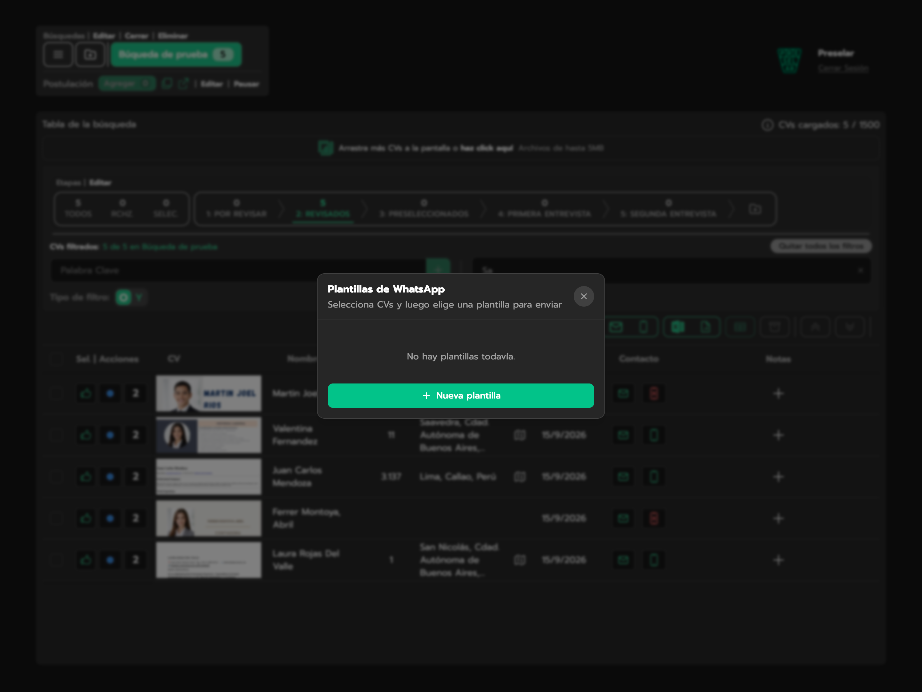Add a note for Ferrer Montoya, Abril
Screen dimensions: 922x692
(778, 518)
